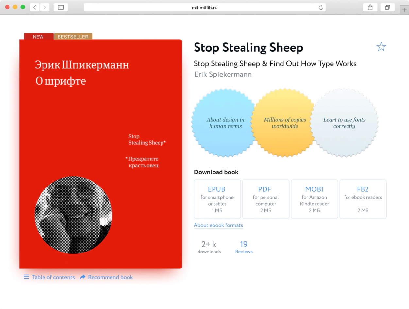Show all tabs overview
The width and height of the screenshot is (409, 309).
coord(387,7)
